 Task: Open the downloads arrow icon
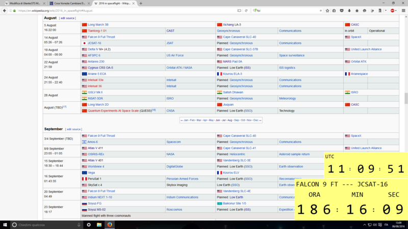click(349, 11)
